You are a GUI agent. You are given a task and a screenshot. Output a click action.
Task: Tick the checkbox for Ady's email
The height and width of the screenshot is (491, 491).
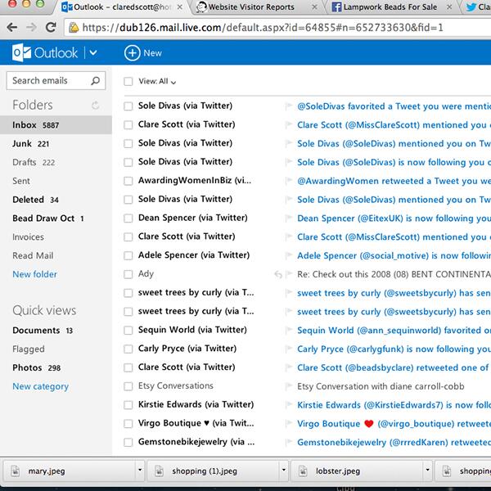(128, 274)
